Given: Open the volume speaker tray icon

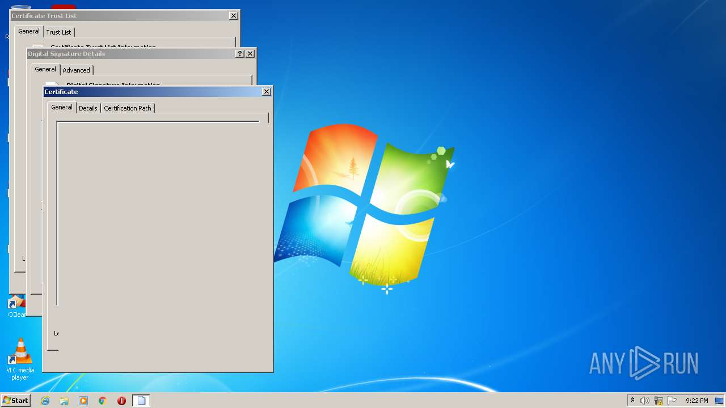Looking at the screenshot, I should [645, 401].
